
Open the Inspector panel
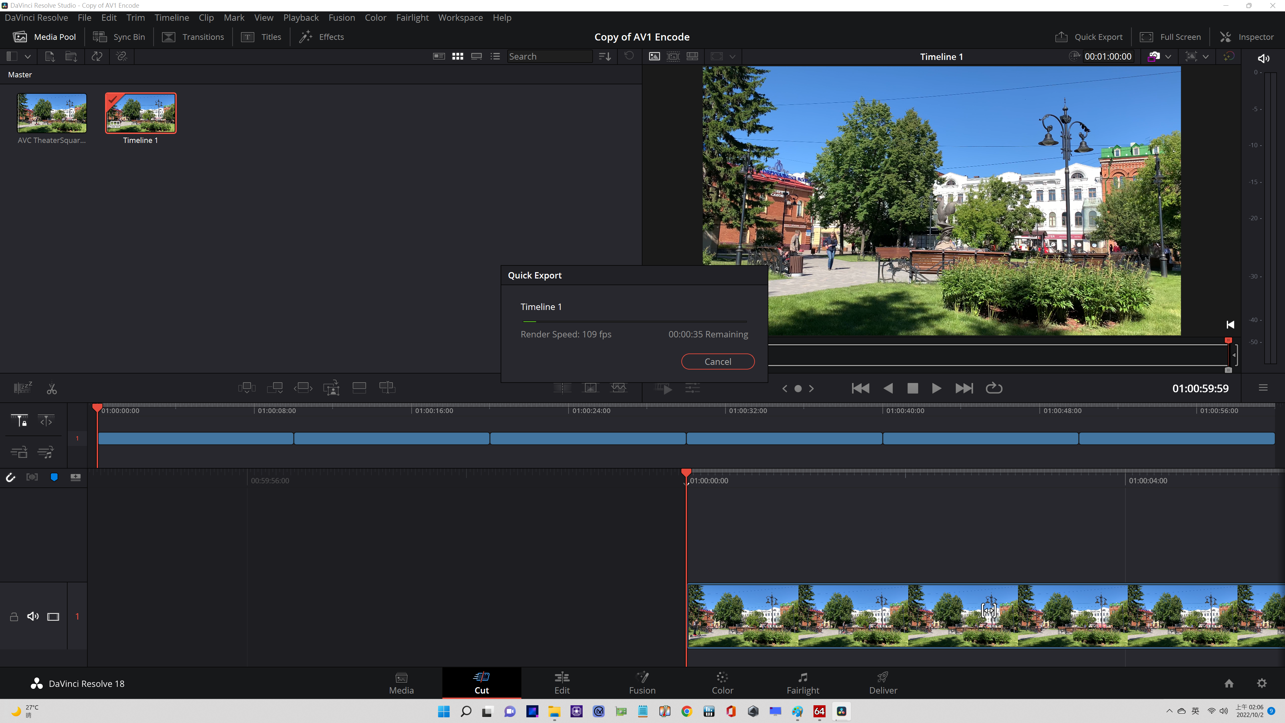(1247, 37)
